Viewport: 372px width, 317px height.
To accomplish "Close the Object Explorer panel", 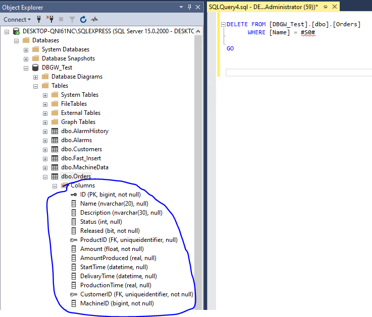I will tap(198, 7).
